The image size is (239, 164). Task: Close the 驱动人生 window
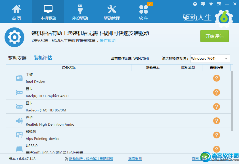(235, 4)
